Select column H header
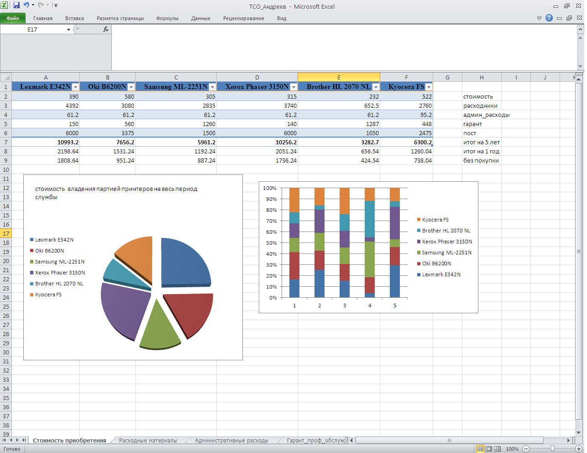 tap(482, 77)
